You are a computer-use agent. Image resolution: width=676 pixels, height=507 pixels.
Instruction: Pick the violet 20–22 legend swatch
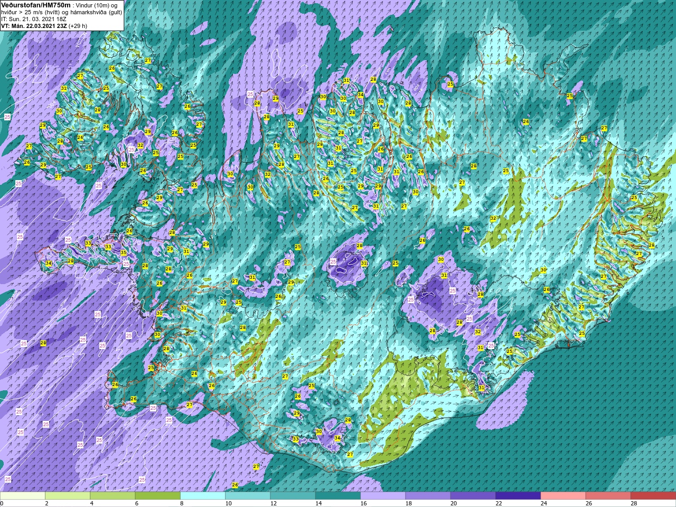pyautogui.click(x=473, y=496)
